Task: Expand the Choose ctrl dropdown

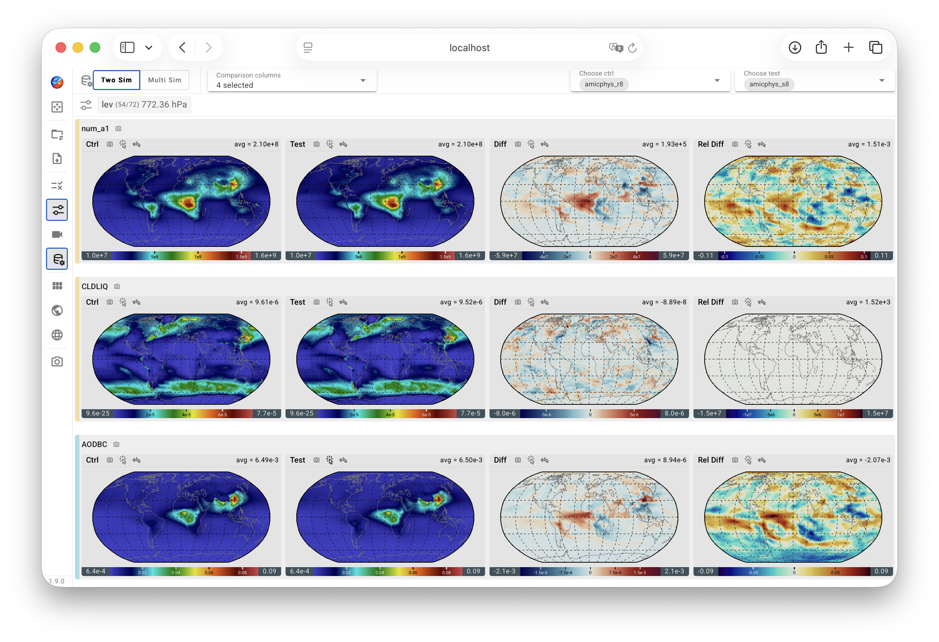Action: tap(650, 80)
